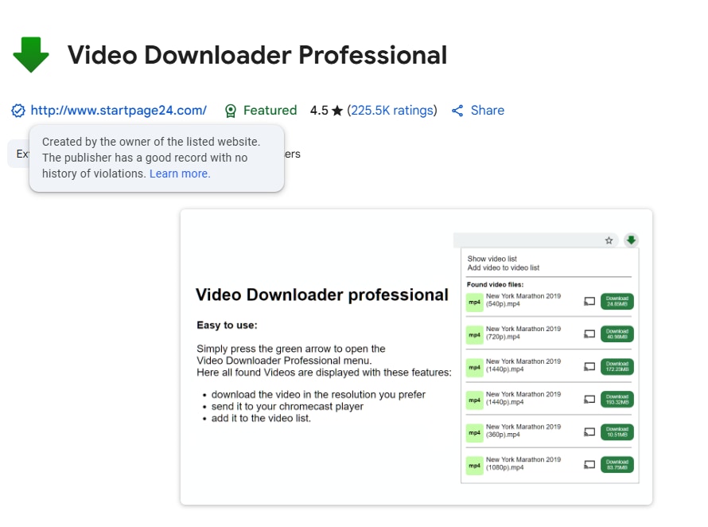This screenshot has height=527, width=708.
Task: Click 'New York Marathon 2019 (1080p).mp4' text
Action: click(x=523, y=463)
